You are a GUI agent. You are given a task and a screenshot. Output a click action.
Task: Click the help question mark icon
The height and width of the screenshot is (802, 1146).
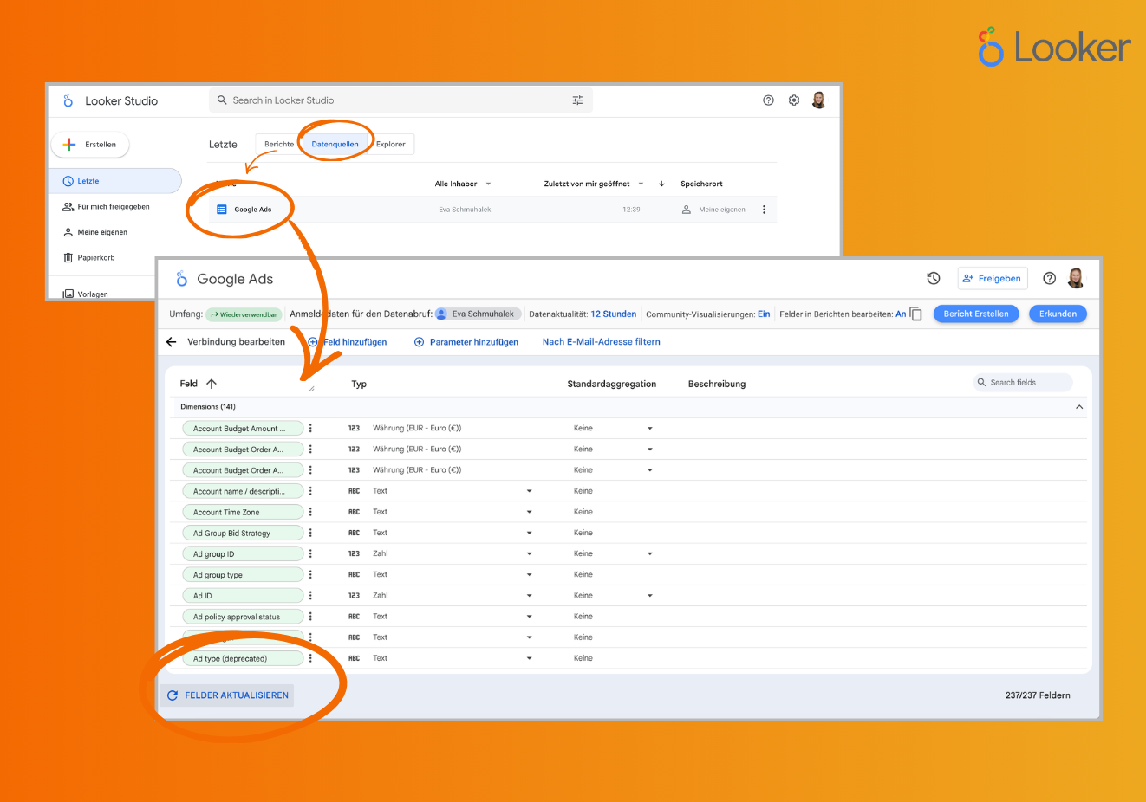[768, 100]
